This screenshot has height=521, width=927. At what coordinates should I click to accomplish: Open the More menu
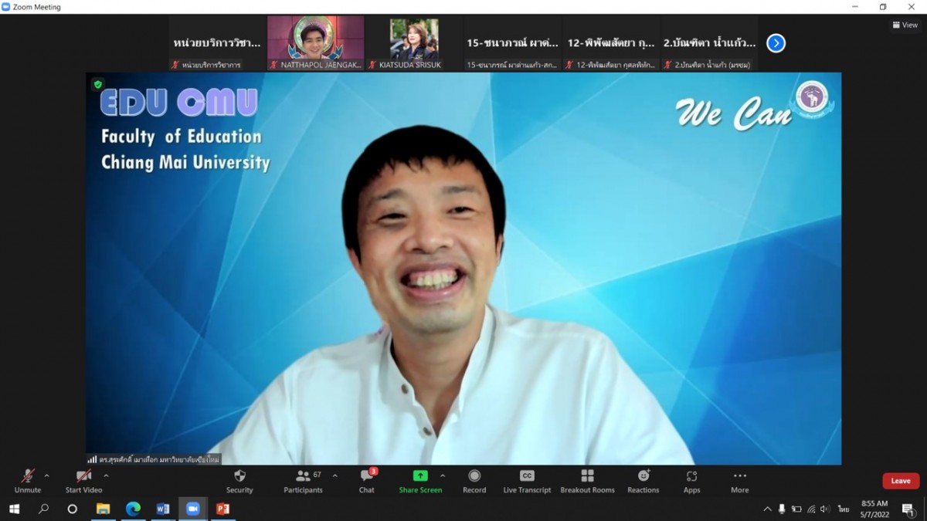tap(739, 481)
